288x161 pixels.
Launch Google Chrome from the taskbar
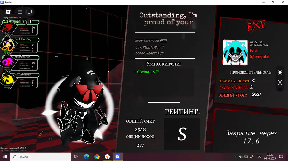point(97,157)
